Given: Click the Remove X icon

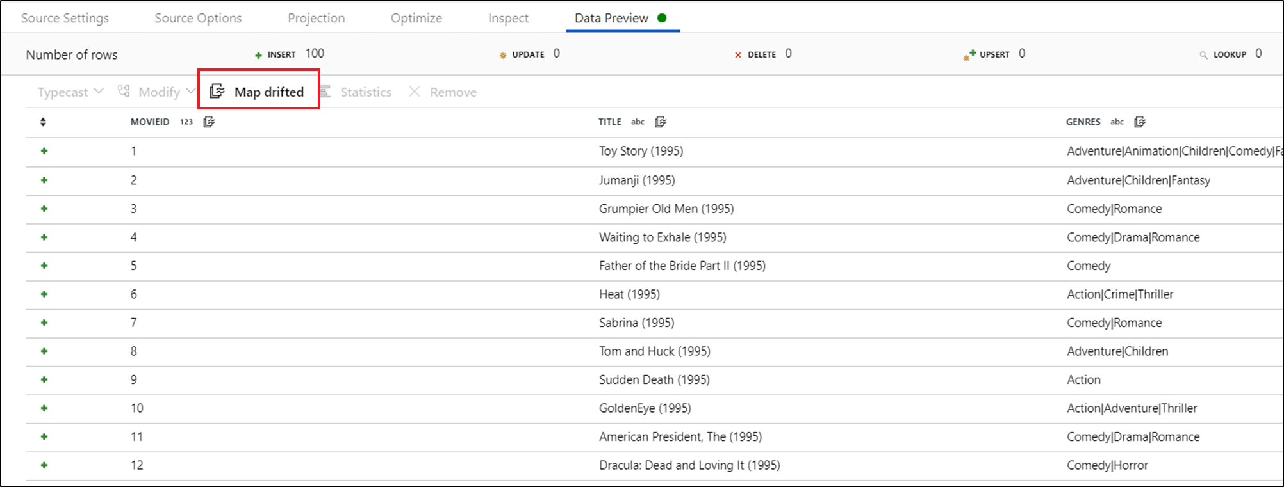Looking at the screenshot, I should 415,92.
